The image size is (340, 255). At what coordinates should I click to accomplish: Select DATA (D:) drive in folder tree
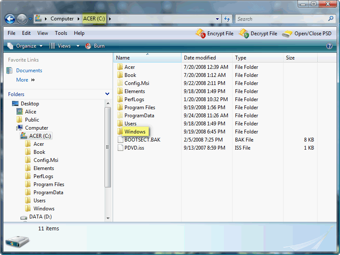[x=40, y=217]
